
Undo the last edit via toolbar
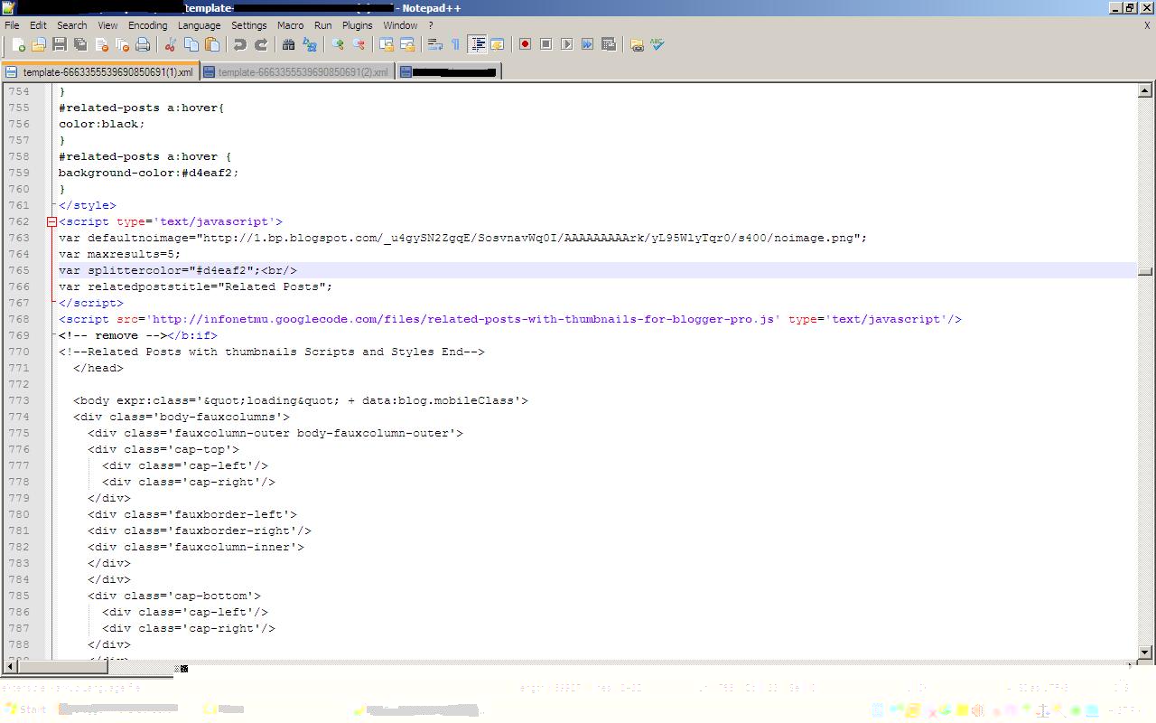[239, 44]
